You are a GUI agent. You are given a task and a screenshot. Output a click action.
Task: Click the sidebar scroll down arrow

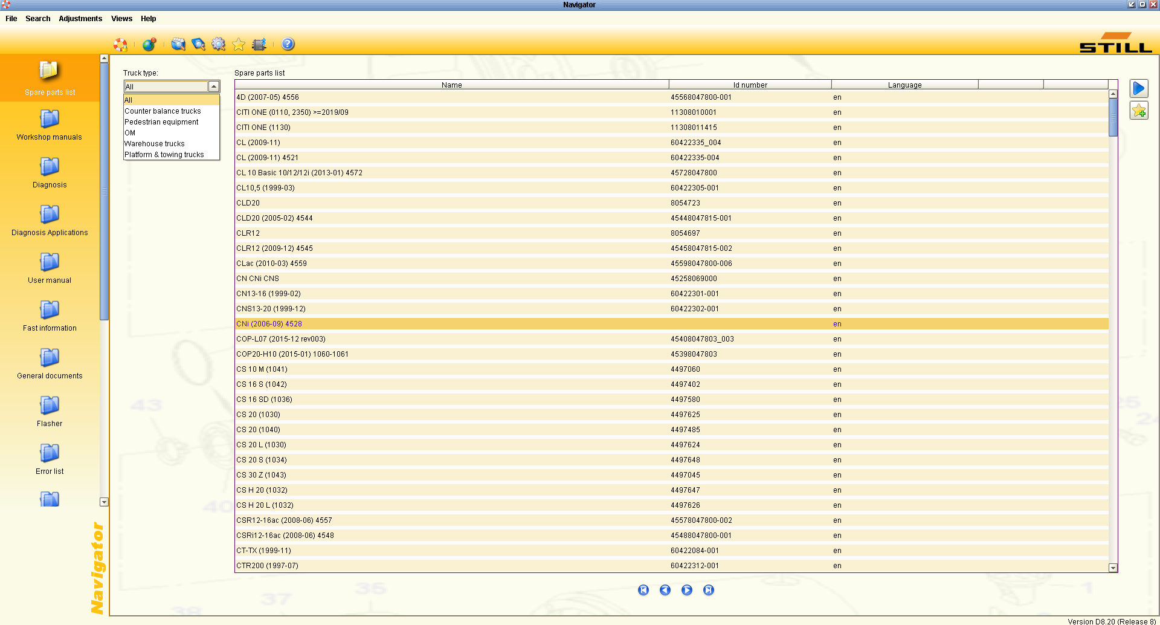coord(104,502)
